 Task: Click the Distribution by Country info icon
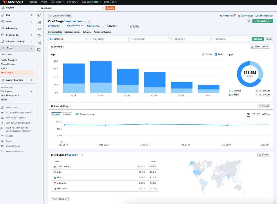[x=82, y=155]
